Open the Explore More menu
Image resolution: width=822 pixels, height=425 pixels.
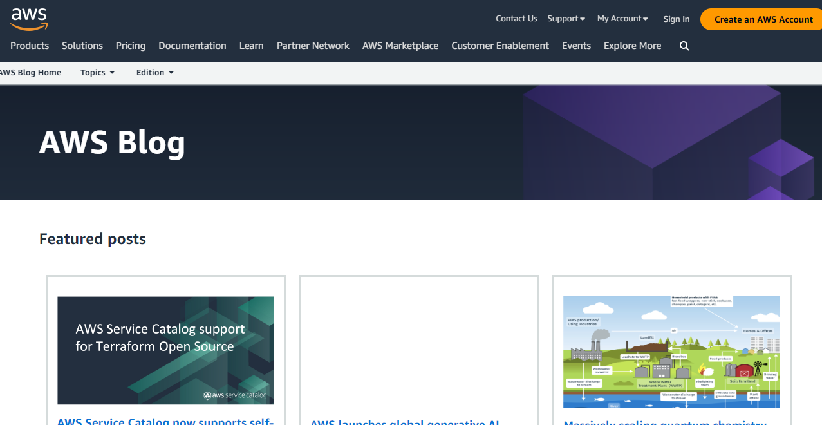632,46
